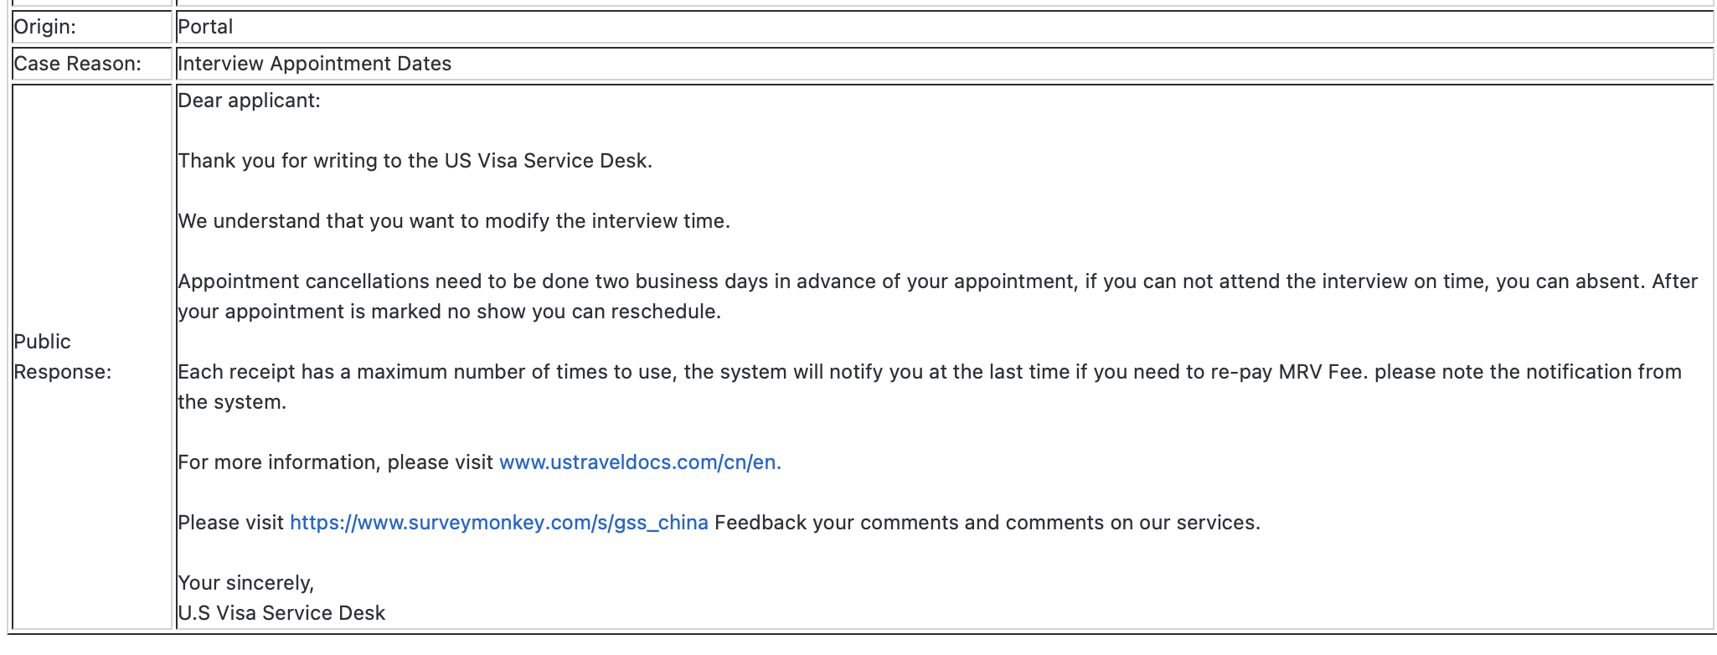Click the "Please visit" text before the survey link

click(x=230, y=523)
